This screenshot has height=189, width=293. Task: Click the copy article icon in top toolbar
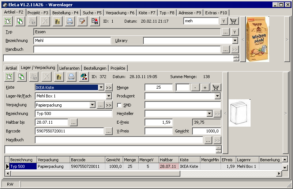21,21
